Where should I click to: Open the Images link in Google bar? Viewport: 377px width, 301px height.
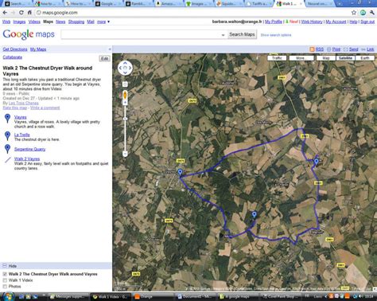pyautogui.click(x=19, y=21)
